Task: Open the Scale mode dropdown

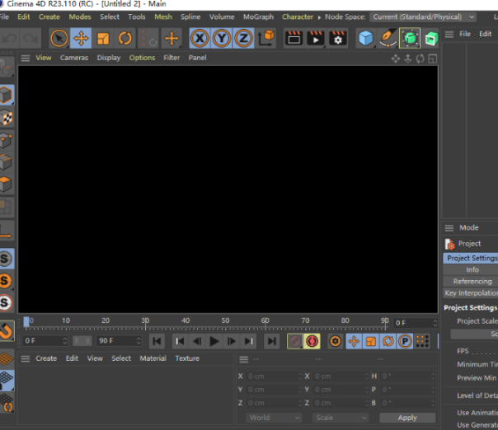Action: click(341, 418)
